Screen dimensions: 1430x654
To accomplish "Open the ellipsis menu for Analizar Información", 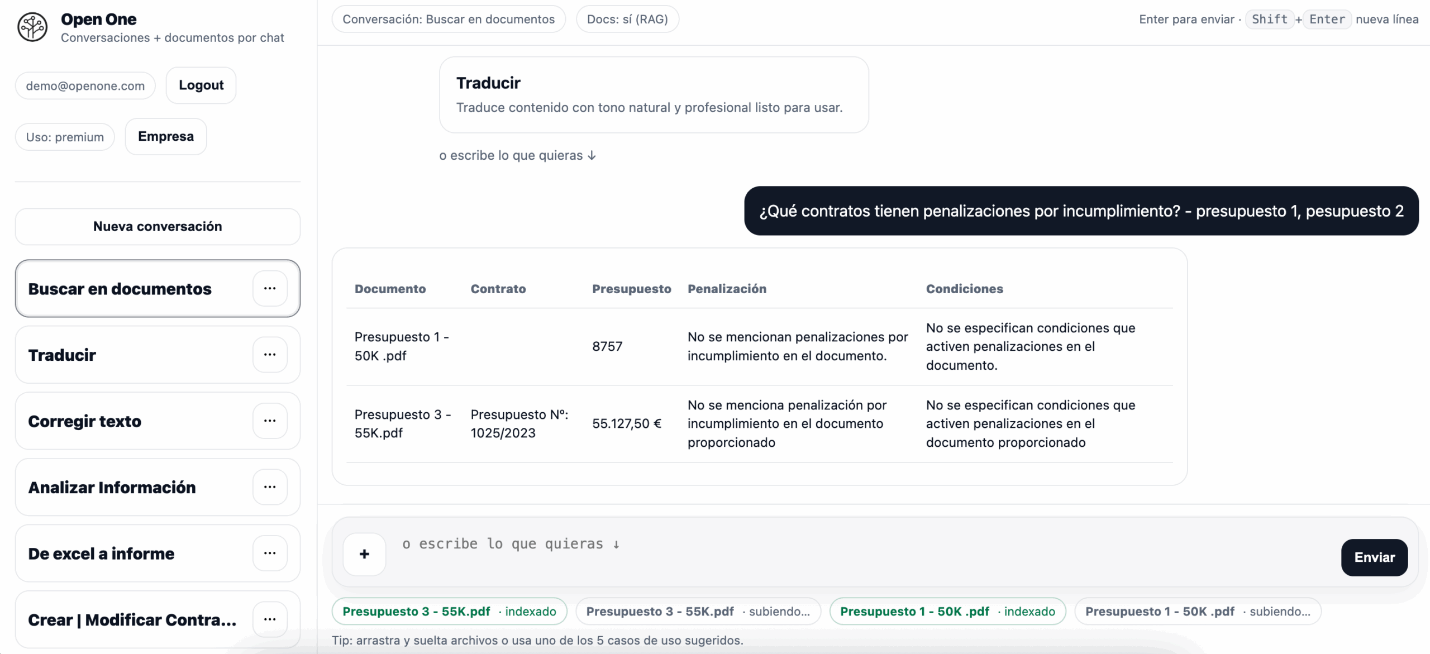I will click(x=270, y=487).
